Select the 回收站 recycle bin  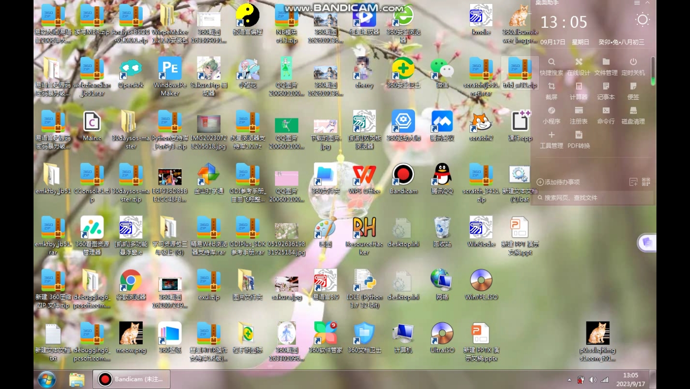442,231
